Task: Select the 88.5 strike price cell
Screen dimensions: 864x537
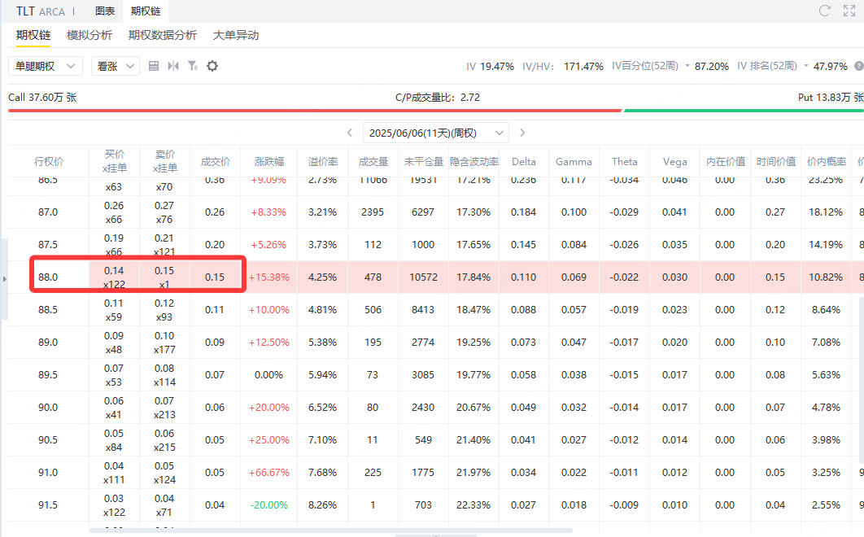Action: click(48, 310)
